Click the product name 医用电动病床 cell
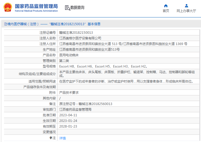201x142 pixels. (x=69, y=55)
